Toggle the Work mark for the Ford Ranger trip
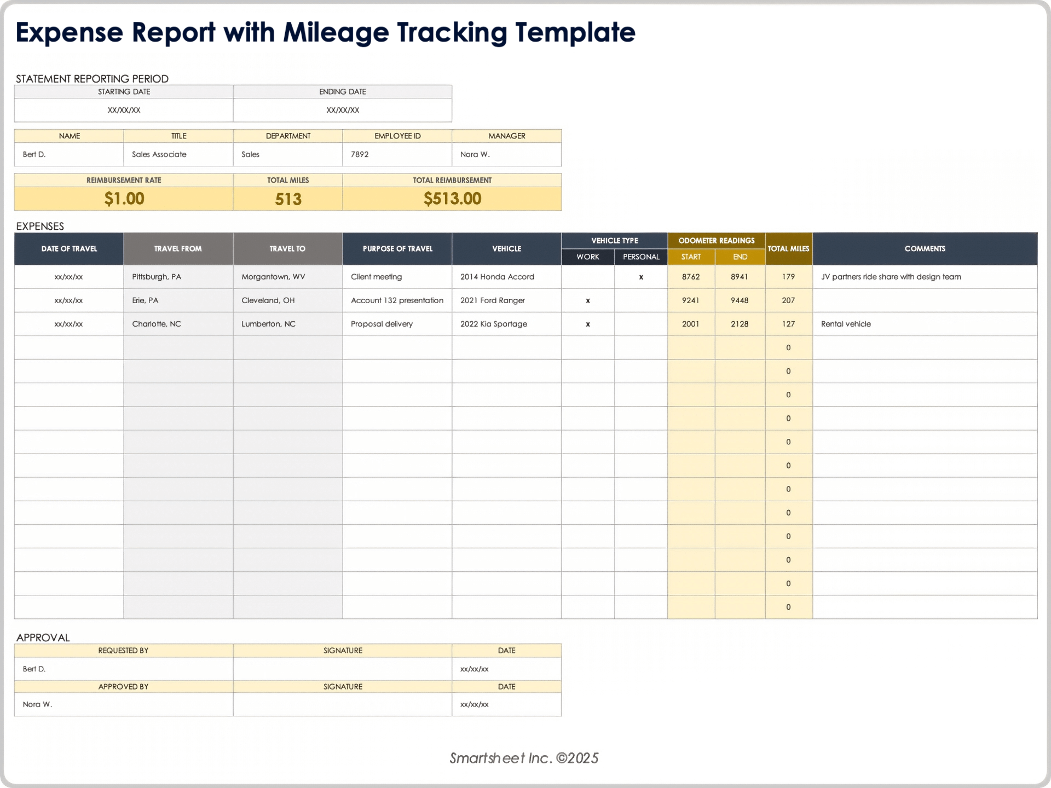 tap(587, 300)
